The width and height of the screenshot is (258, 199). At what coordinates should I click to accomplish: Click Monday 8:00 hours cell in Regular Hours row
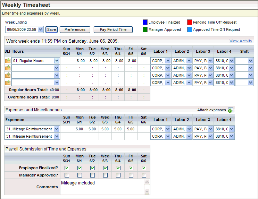[80, 61]
